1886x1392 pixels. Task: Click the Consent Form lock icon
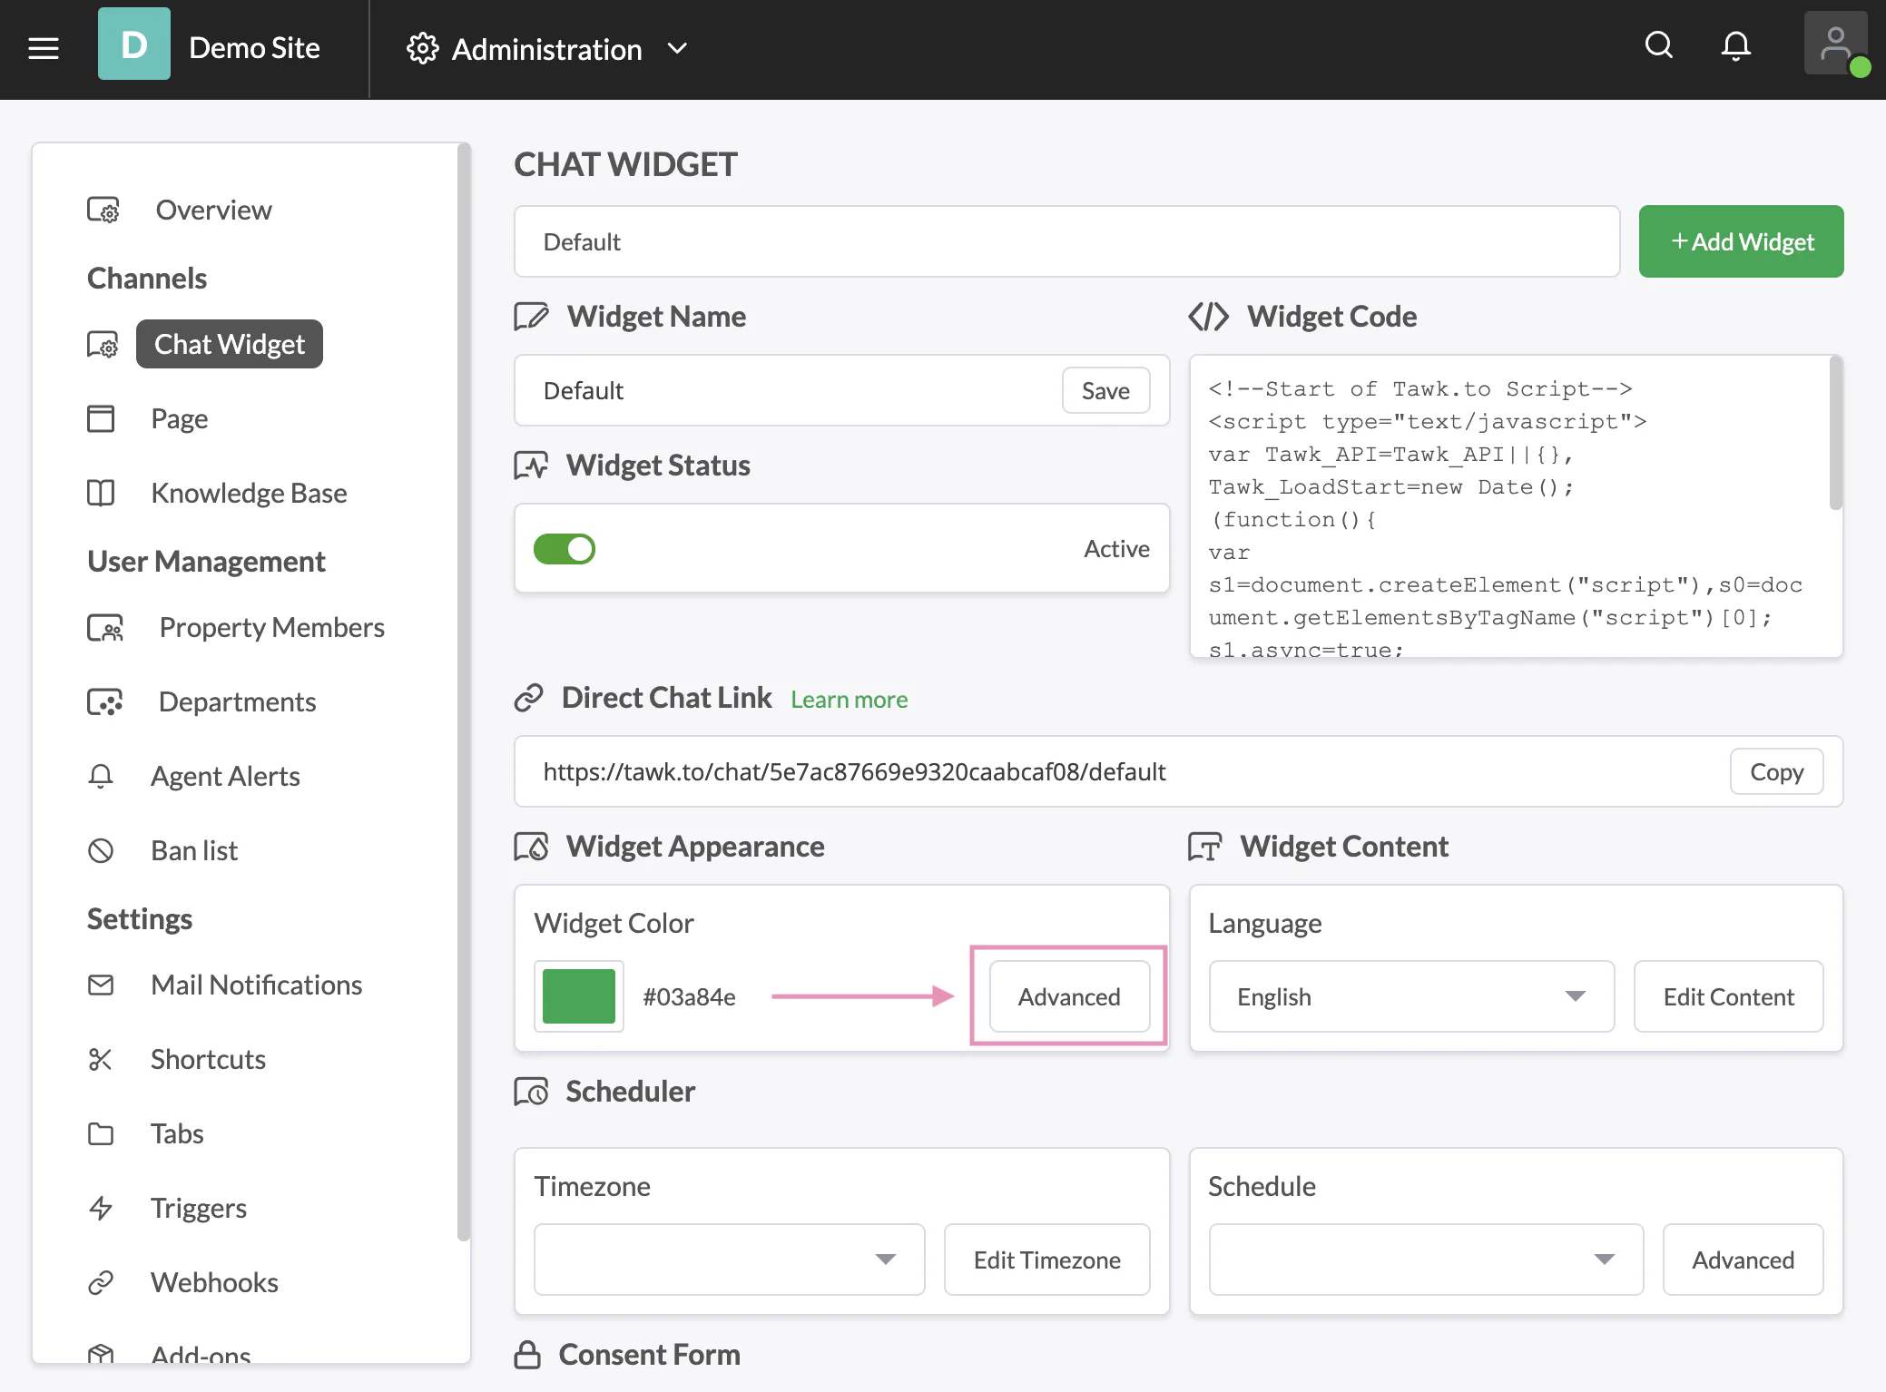click(x=526, y=1353)
